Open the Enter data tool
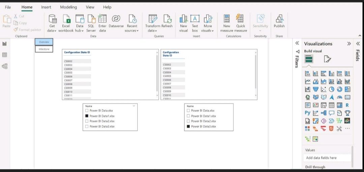364x172 pixels. pyautogui.click(x=102, y=23)
